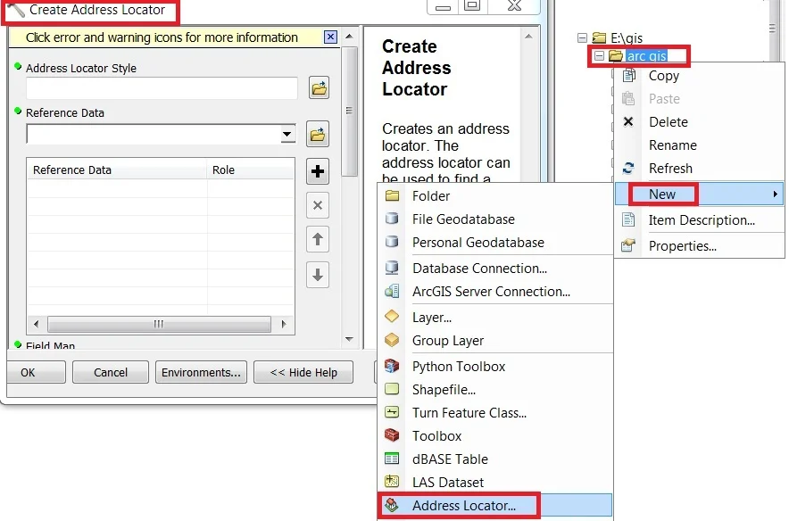Collapse the E:\gis tree node
789x521 pixels.
[582, 37]
